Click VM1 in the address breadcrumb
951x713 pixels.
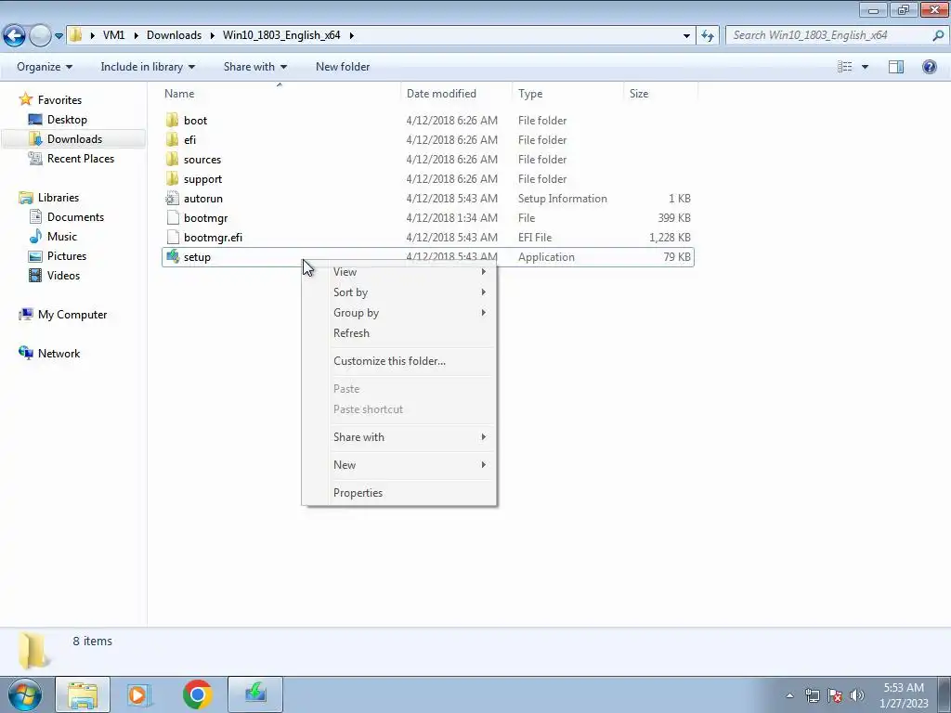pos(113,35)
